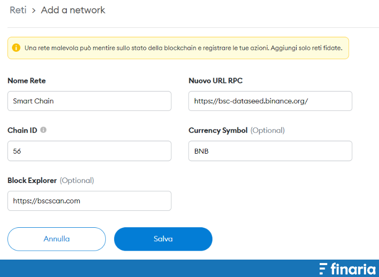Save the network with Salva
379x277 pixels.
163,239
